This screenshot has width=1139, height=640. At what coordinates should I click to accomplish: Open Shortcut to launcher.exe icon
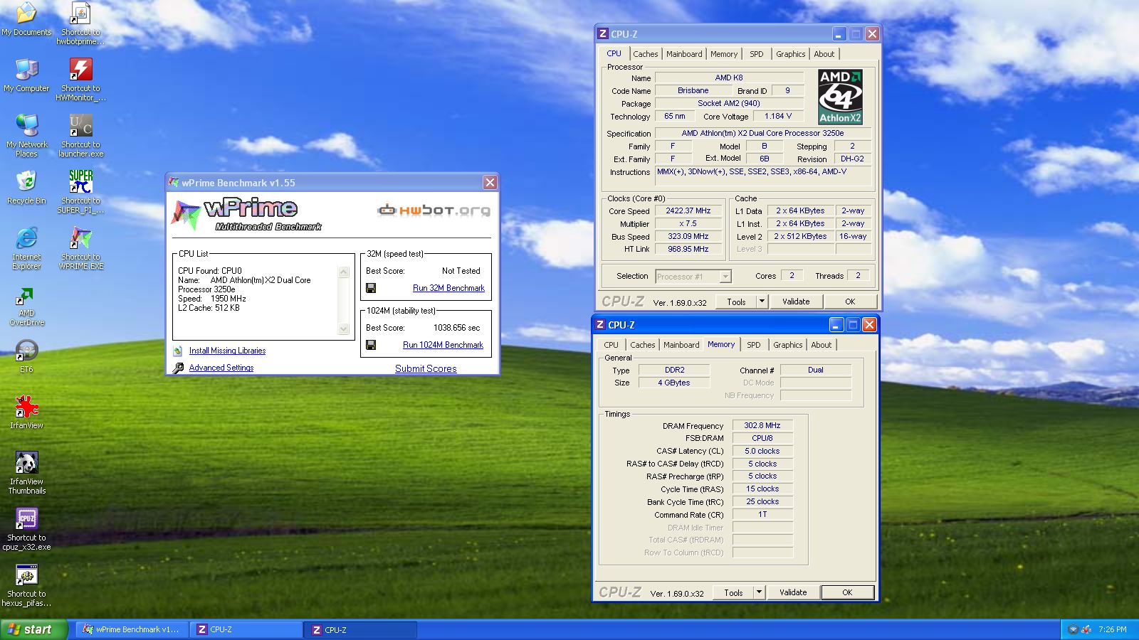pyautogui.click(x=80, y=136)
